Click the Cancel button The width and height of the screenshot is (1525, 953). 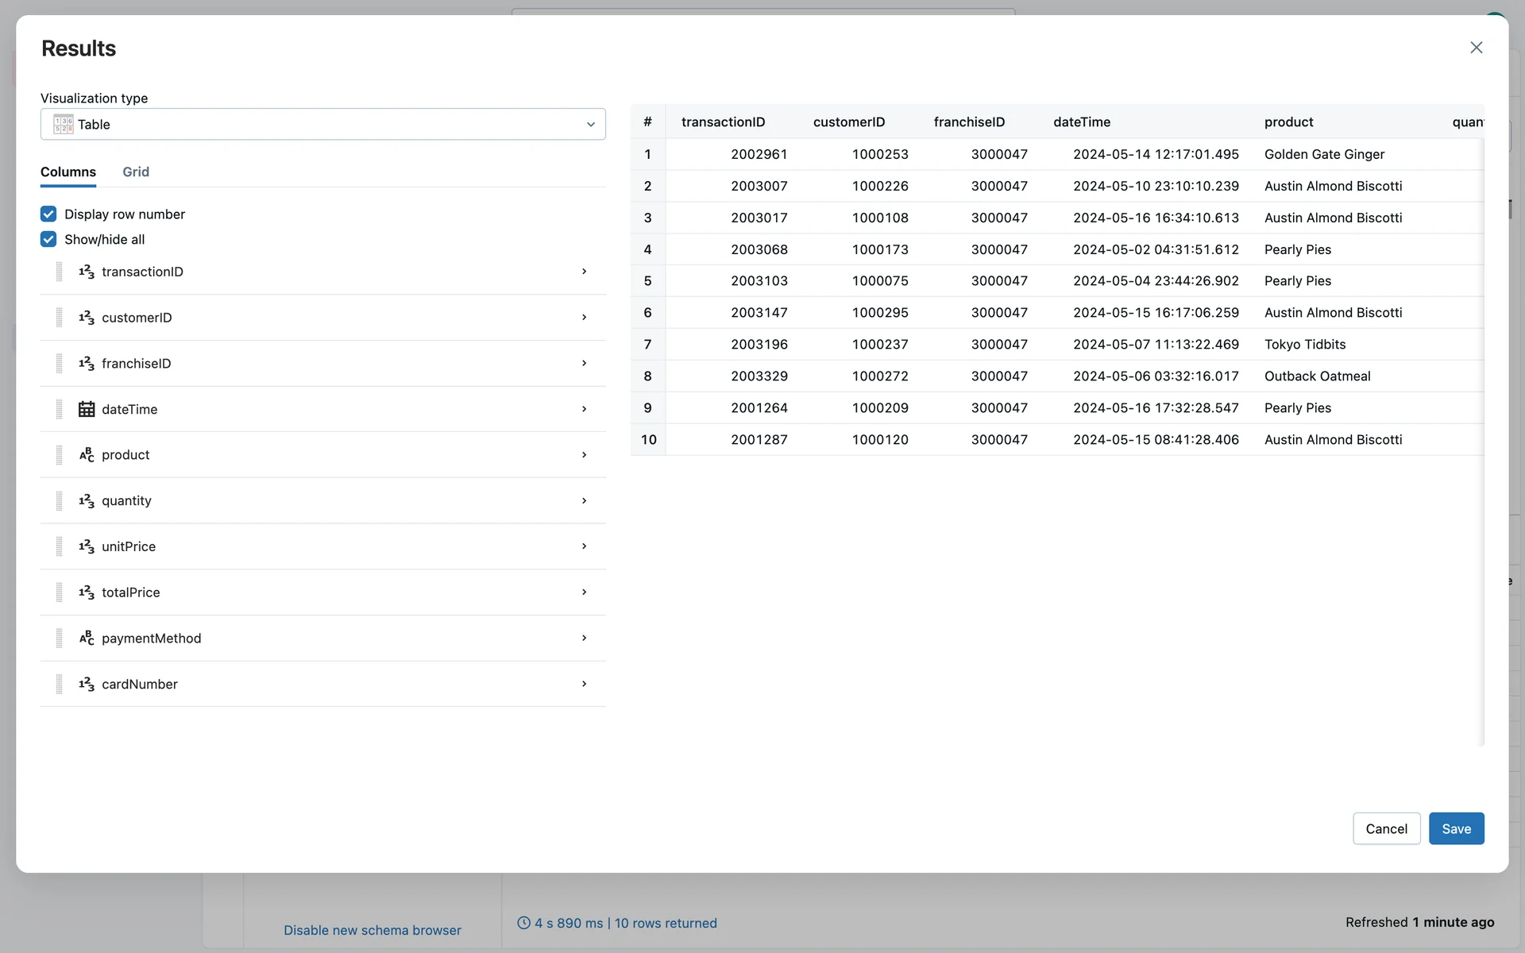[x=1386, y=828]
